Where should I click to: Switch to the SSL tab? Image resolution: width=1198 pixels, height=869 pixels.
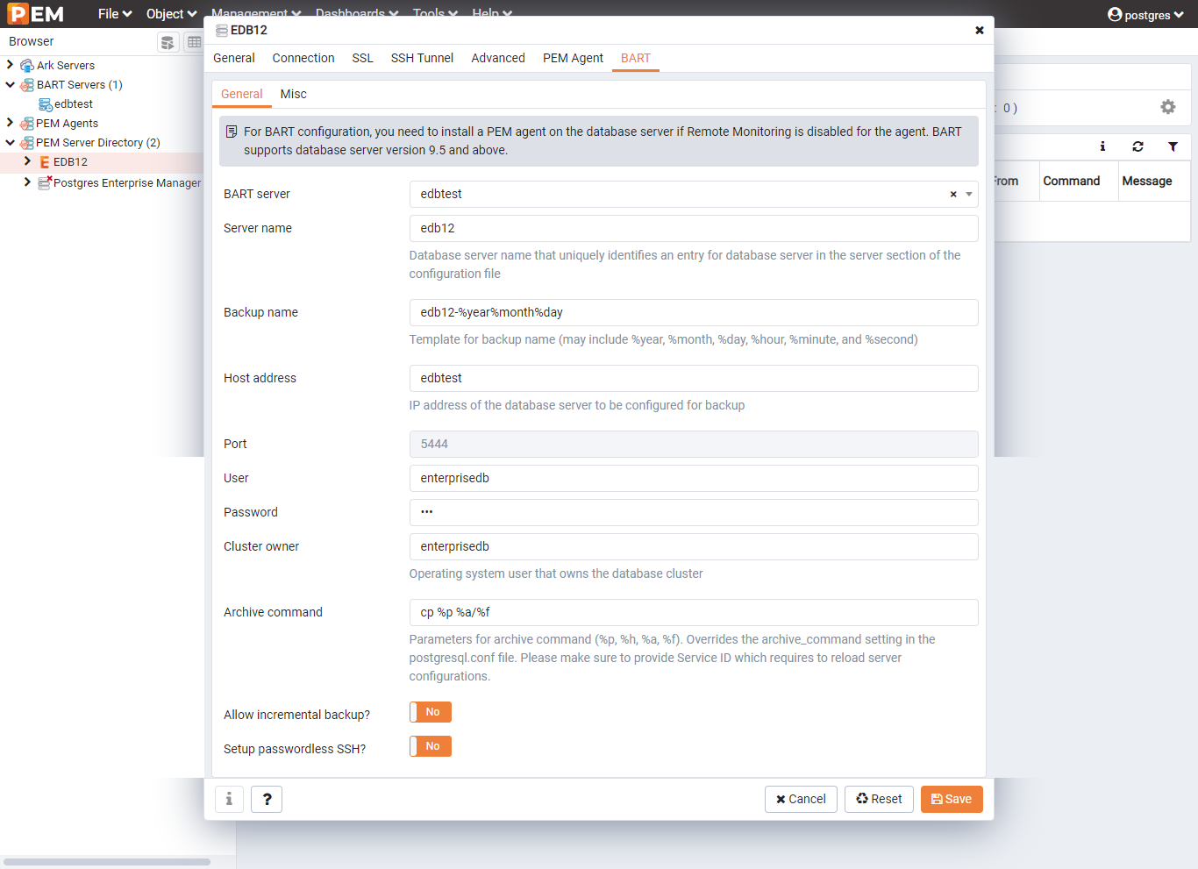pos(362,58)
